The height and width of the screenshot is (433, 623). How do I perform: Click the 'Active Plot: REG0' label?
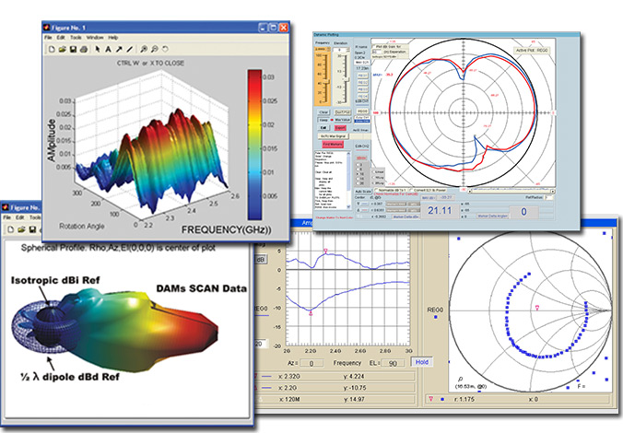click(532, 51)
